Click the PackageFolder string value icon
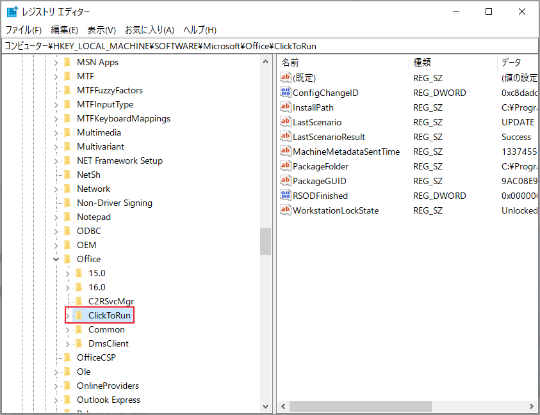The width and height of the screenshot is (540, 415). [286, 166]
